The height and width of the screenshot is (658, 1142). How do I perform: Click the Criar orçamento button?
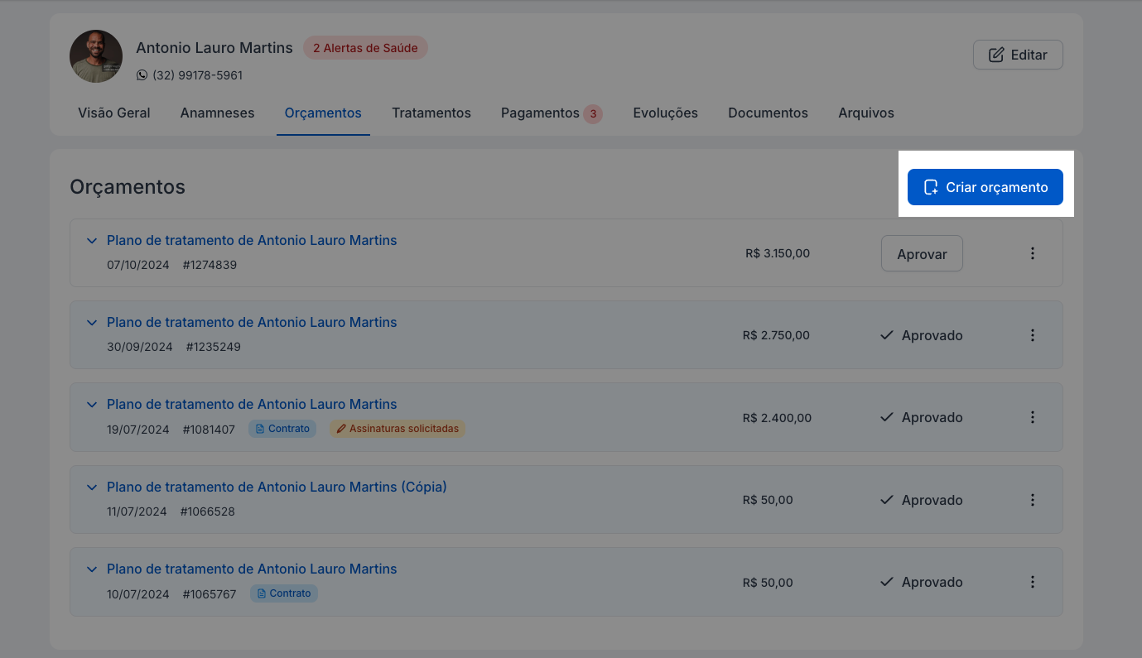(985, 187)
